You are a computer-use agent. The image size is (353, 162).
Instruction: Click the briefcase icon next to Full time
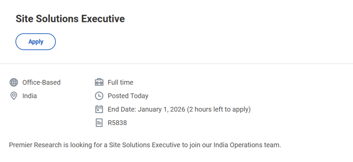[x=99, y=82]
